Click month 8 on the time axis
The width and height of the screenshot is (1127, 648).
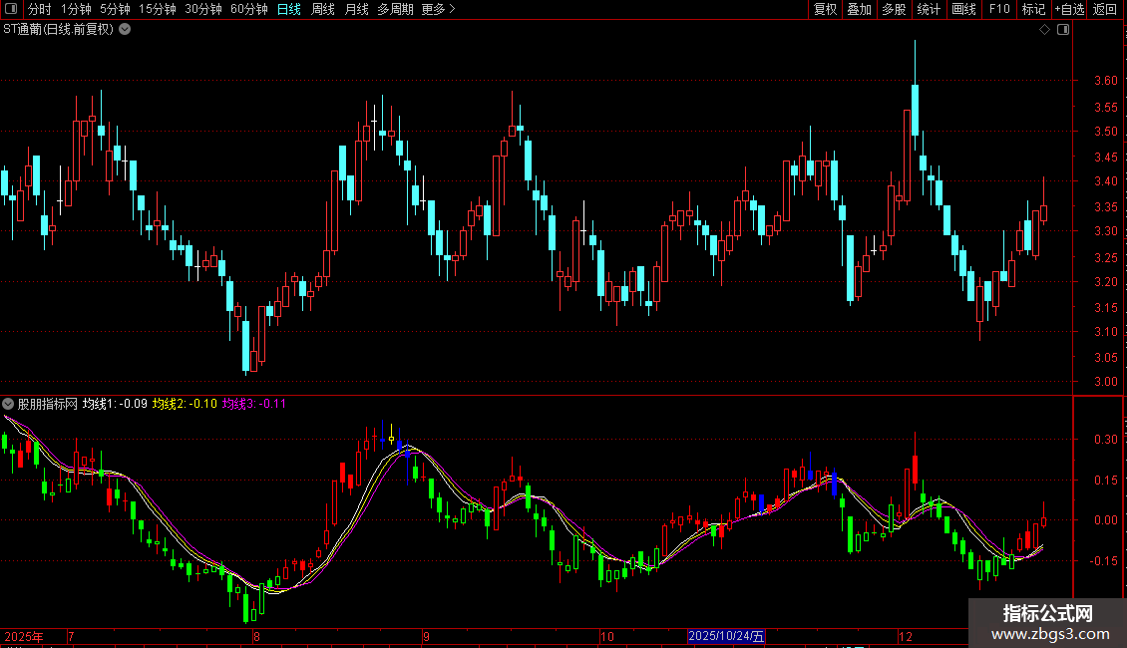coord(256,636)
